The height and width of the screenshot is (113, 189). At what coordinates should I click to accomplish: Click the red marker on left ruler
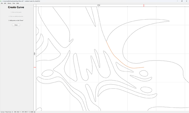35,67
